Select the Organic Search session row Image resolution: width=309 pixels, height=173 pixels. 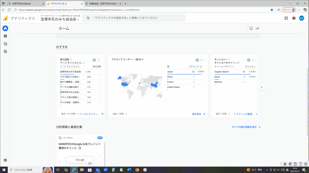click(x=235, y=72)
